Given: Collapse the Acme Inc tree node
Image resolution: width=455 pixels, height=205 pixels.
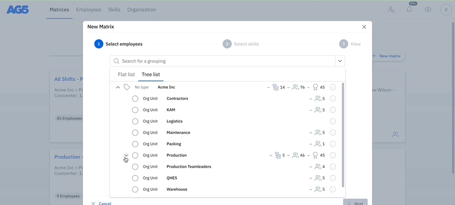Looking at the screenshot, I should coord(118,87).
